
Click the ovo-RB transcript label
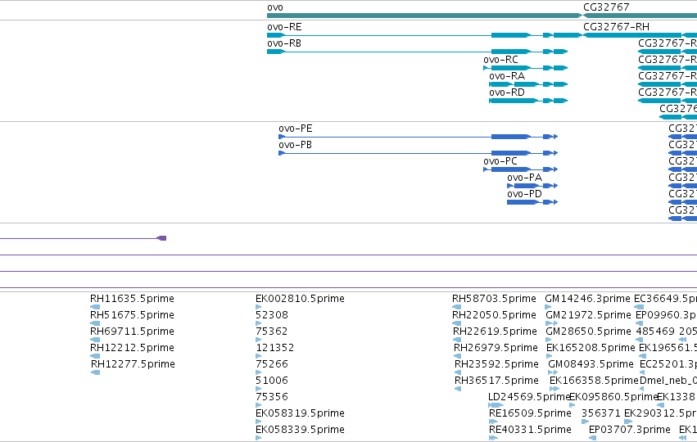(284, 43)
